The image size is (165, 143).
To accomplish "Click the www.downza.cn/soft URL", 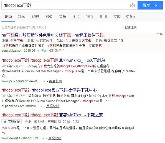I will pos(21,138).
